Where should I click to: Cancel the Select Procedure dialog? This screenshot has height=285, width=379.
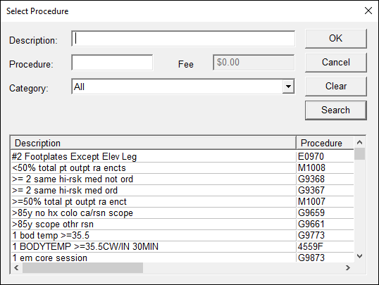click(x=336, y=63)
